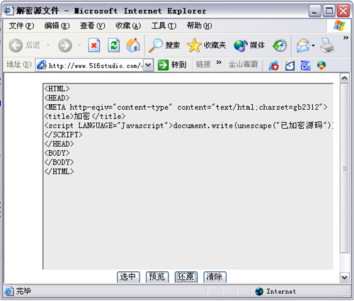Stop loading with the red X icon
Viewport: 354px width, 301px height.
coord(94,45)
